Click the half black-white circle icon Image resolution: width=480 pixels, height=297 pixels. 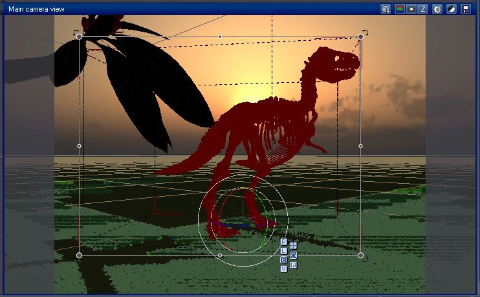[x=452, y=9]
